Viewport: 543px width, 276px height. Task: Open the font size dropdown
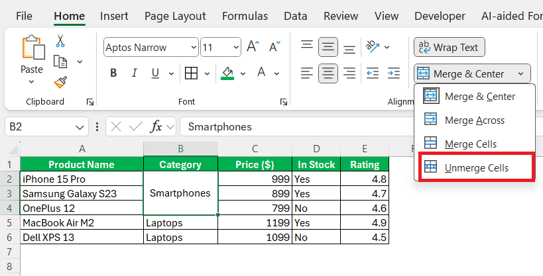pos(236,48)
